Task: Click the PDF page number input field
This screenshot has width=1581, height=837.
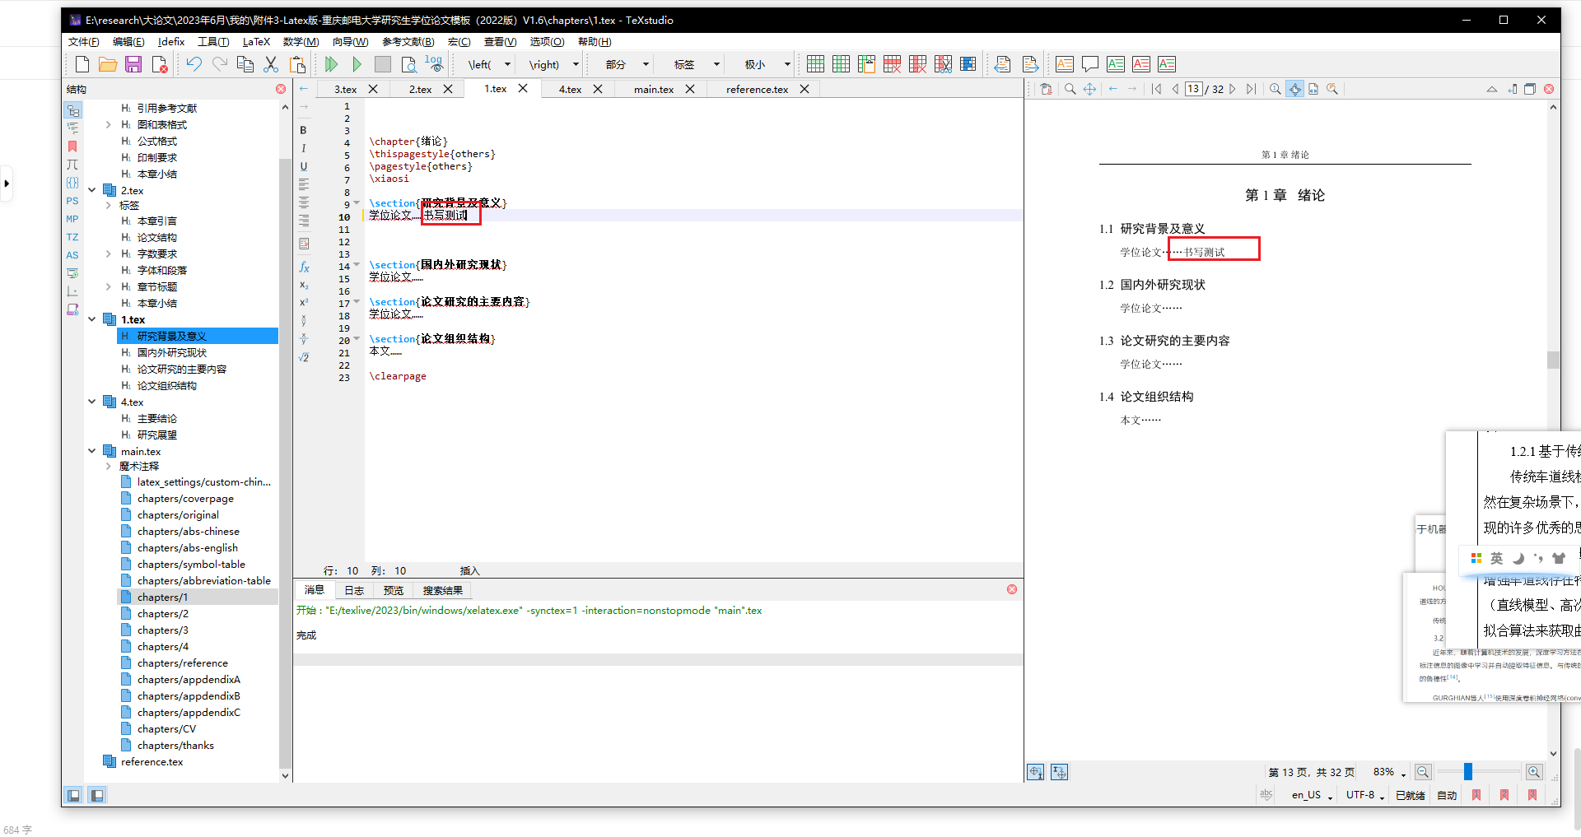Action: [x=1193, y=89]
